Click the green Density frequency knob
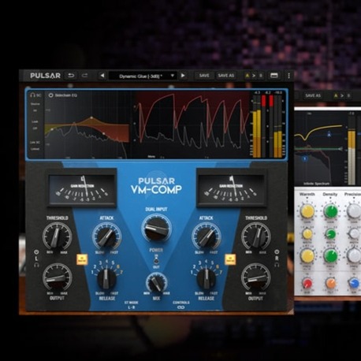 coord(330,255)
